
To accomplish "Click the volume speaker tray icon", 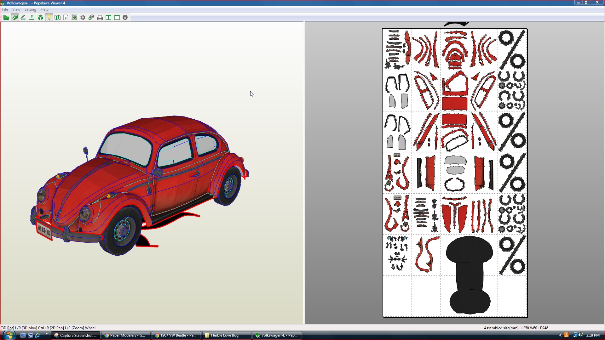I will (581, 335).
